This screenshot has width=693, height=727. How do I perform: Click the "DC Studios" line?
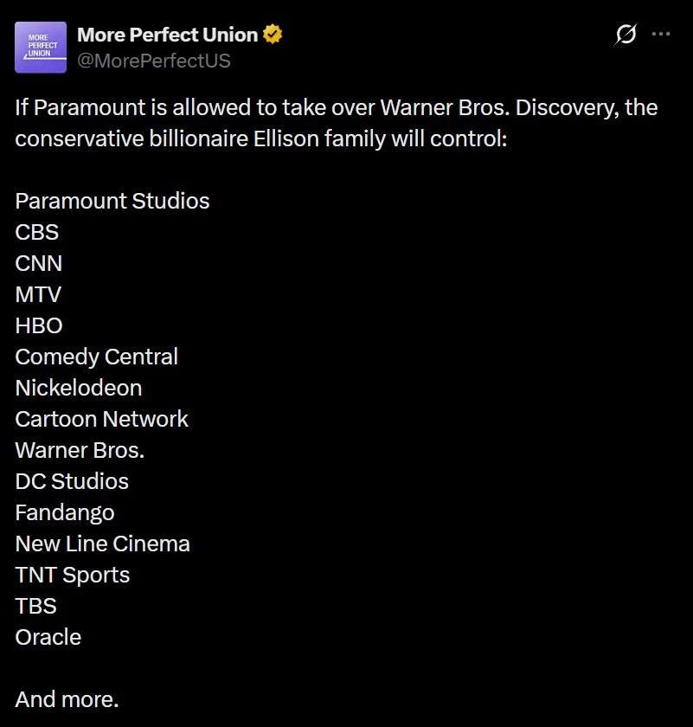pos(72,481)
